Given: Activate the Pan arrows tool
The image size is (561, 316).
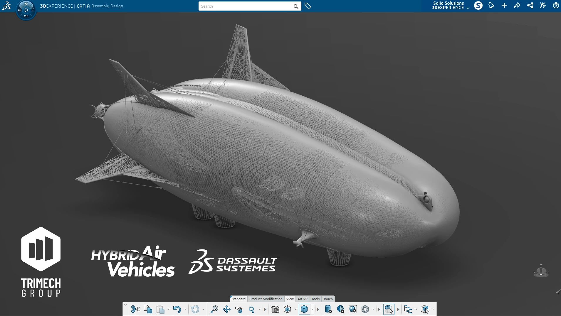Looking at the screenshot, I should (x=227, y=309).
